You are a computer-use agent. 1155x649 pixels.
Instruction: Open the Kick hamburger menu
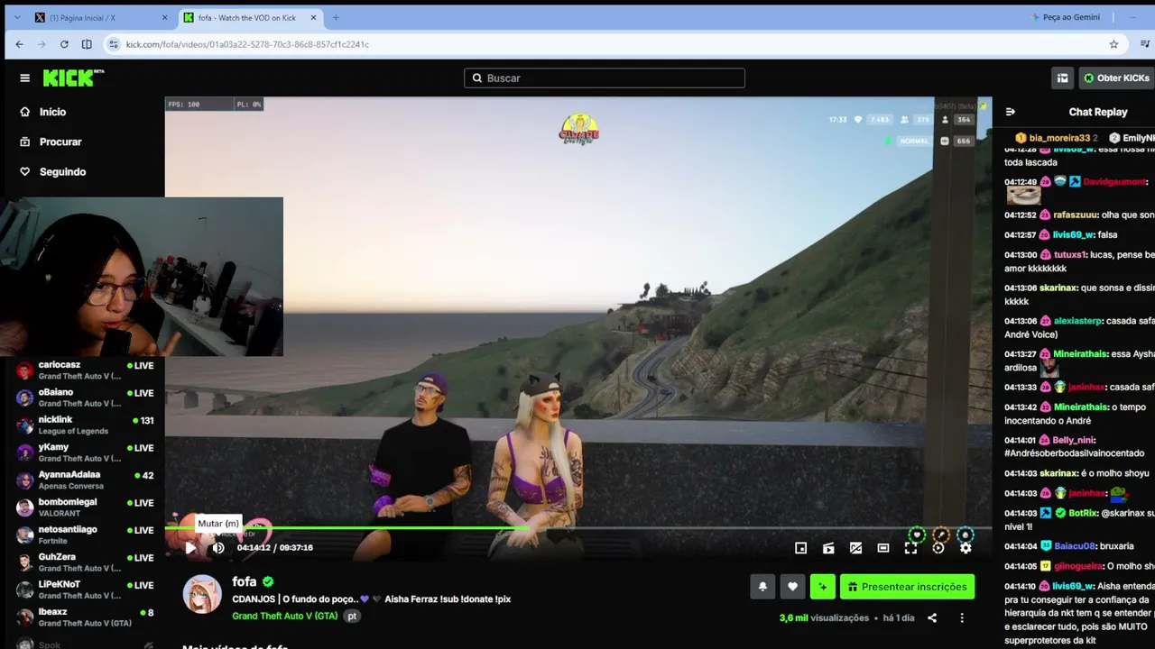[x=24, y=78]
